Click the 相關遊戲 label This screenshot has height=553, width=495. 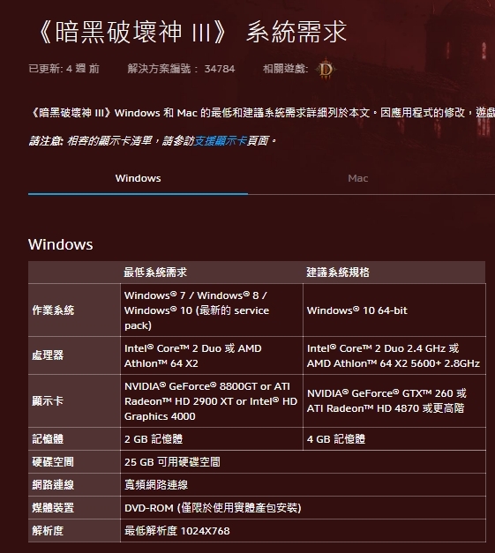[x=285, y=69]
